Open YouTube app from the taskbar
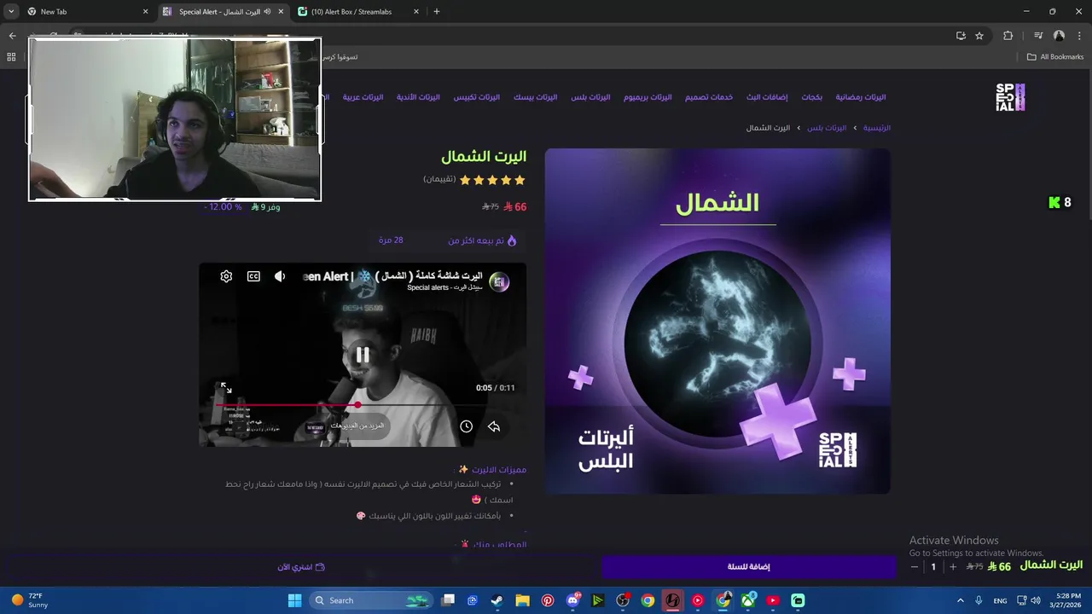The image size is (1092, 614). 773,600
